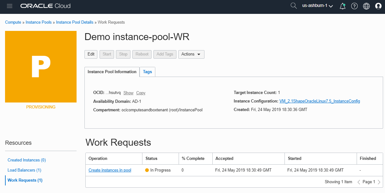Click the Edit button

(x=91, y=54)
